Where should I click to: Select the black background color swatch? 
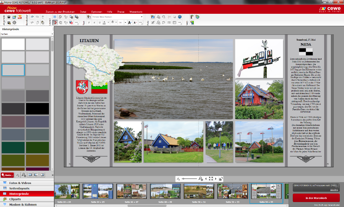37,109
